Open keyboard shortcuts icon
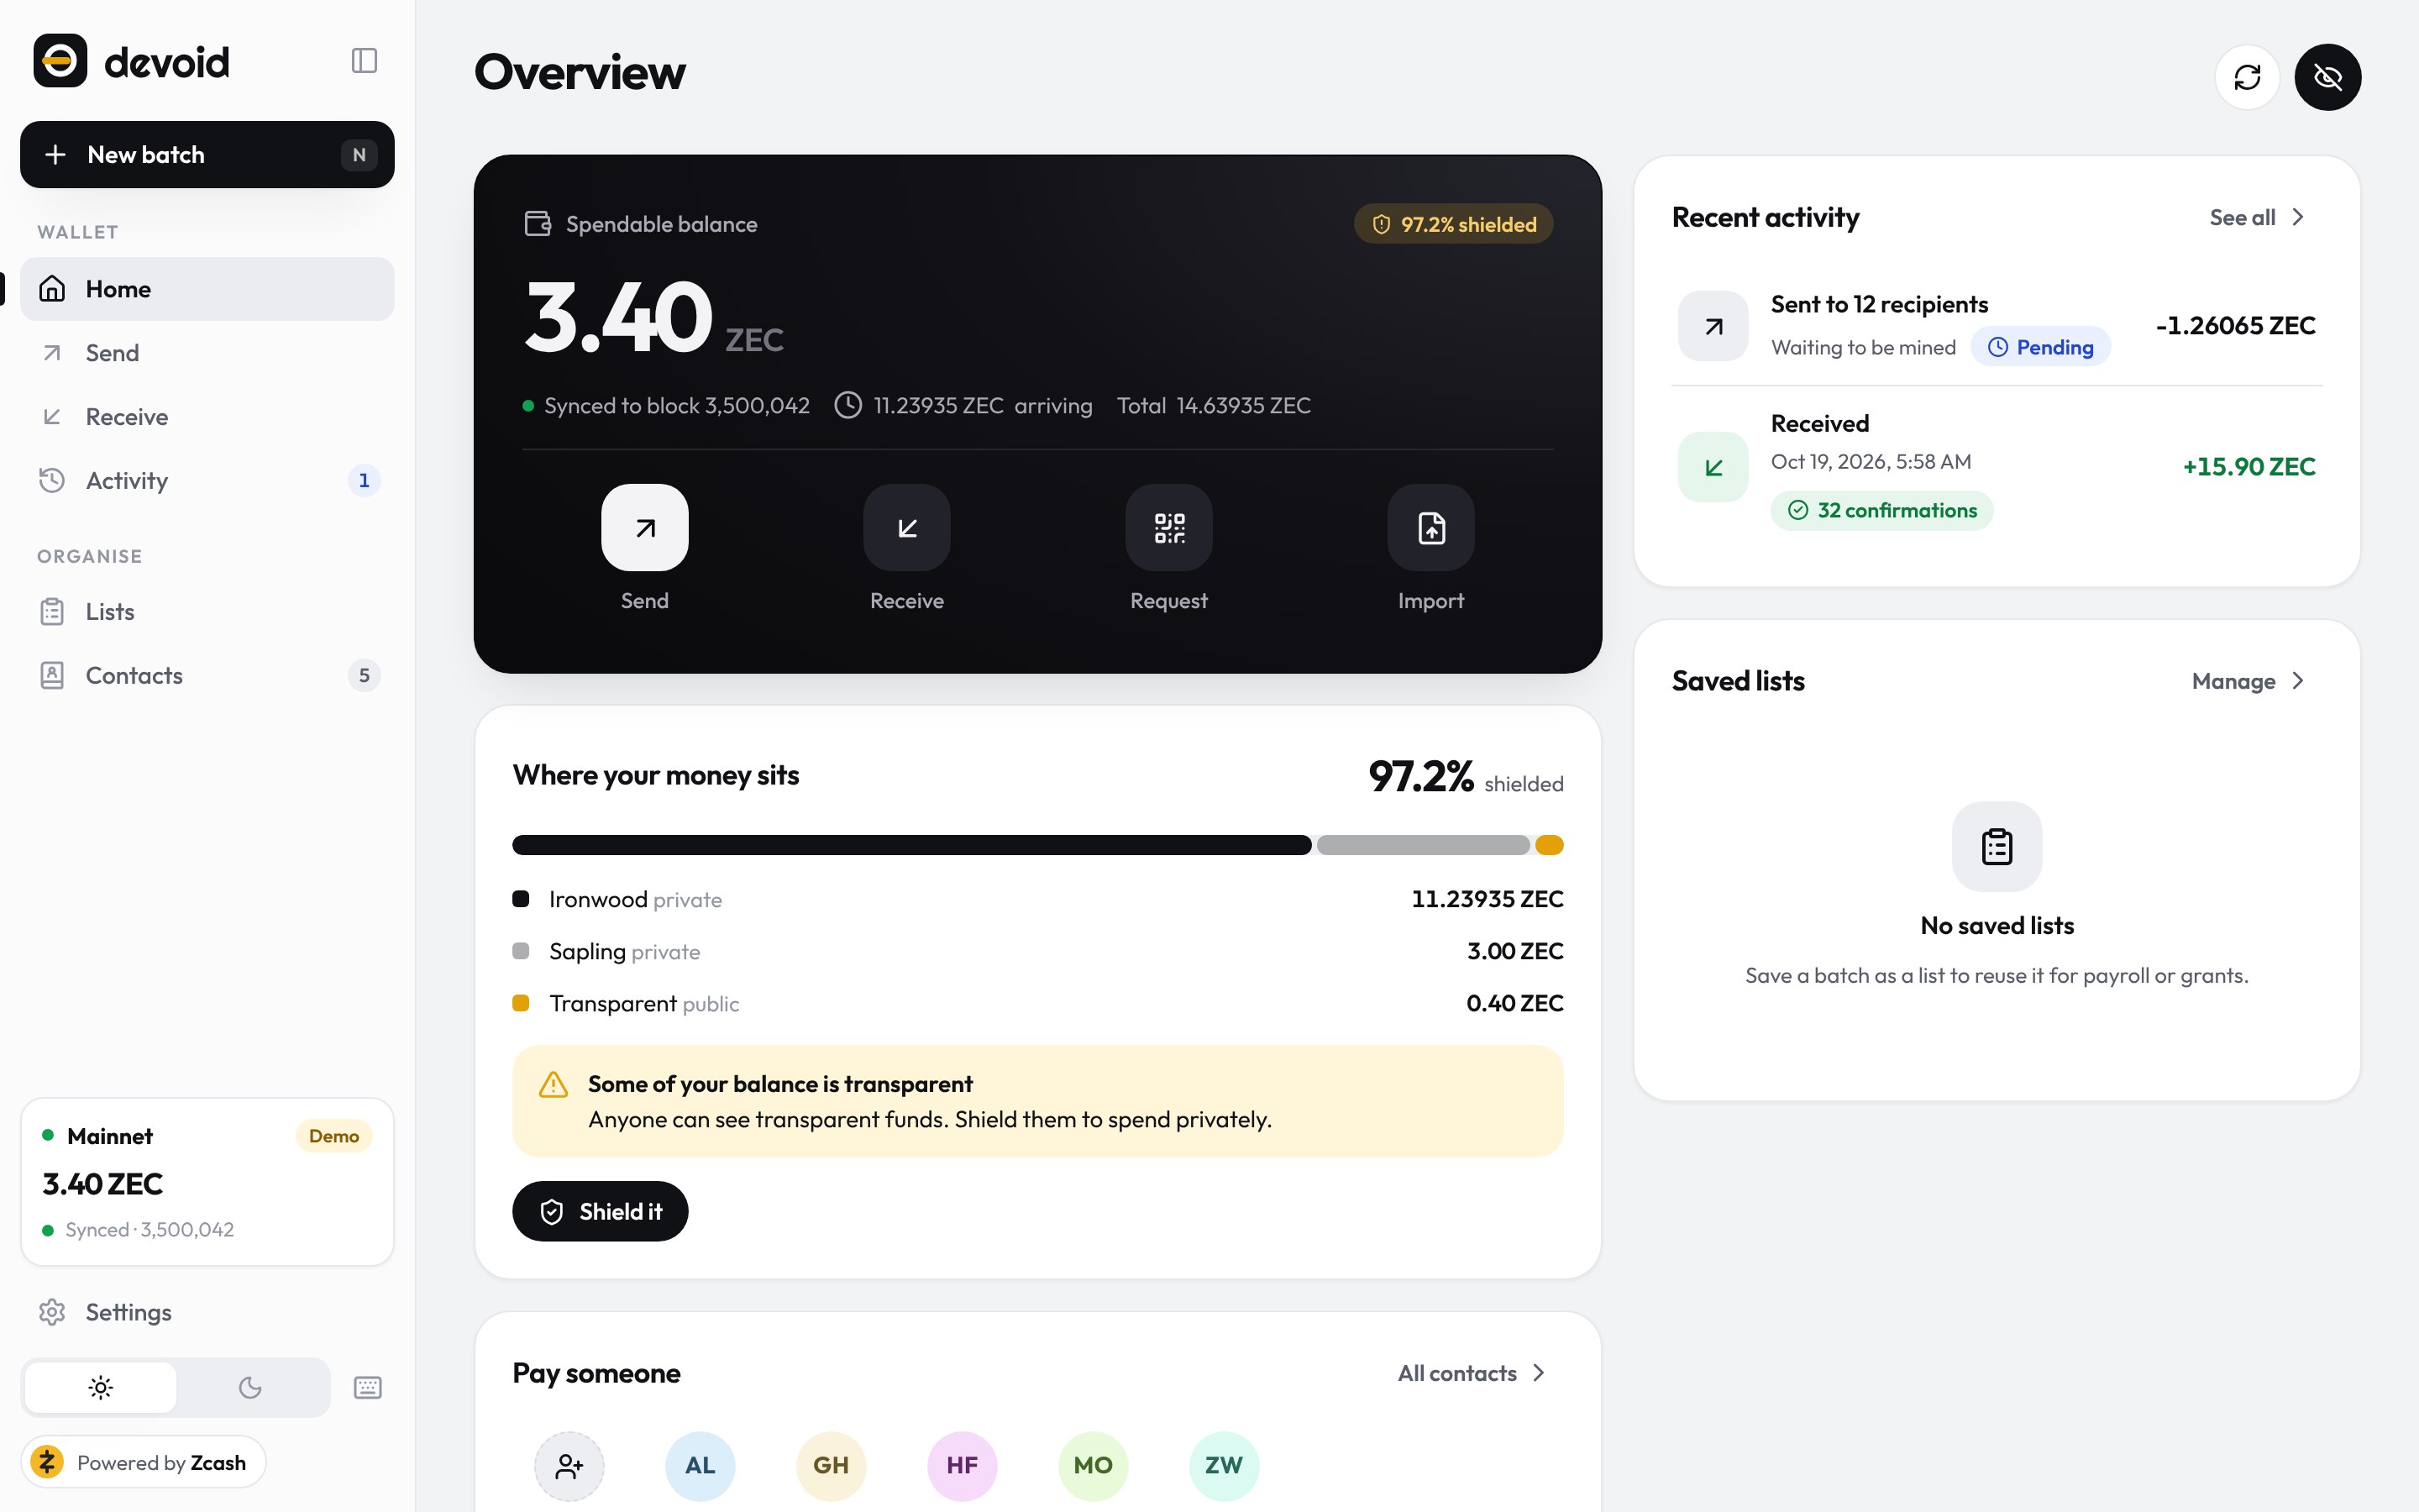Image resolution: width=2419 pixels, height=1512 pixels. click(368, 1388)
